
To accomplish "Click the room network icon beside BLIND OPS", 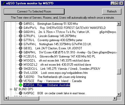I will coord(16,89).
